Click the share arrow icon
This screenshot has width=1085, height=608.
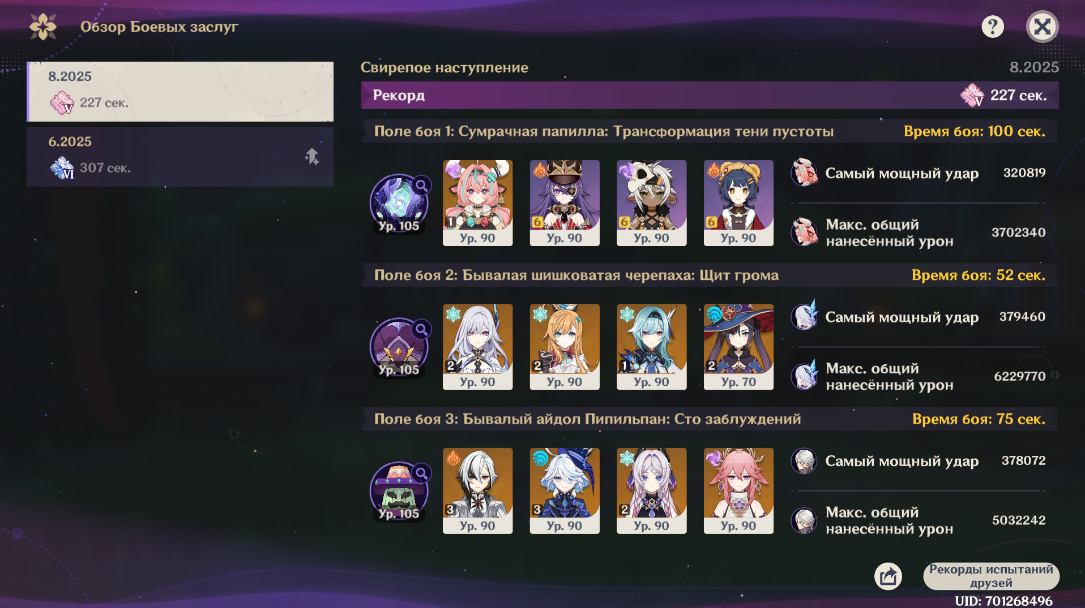tap(888, 576)
